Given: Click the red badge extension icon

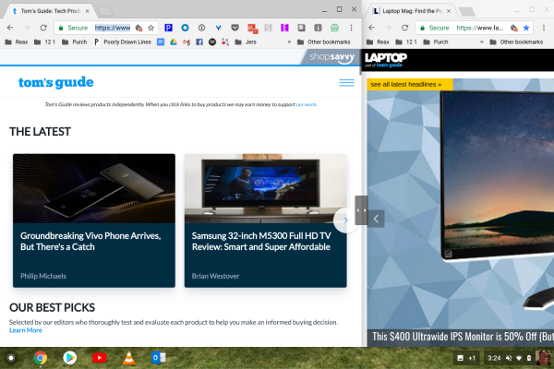Looking at the screenshot, I should point(252,29).
